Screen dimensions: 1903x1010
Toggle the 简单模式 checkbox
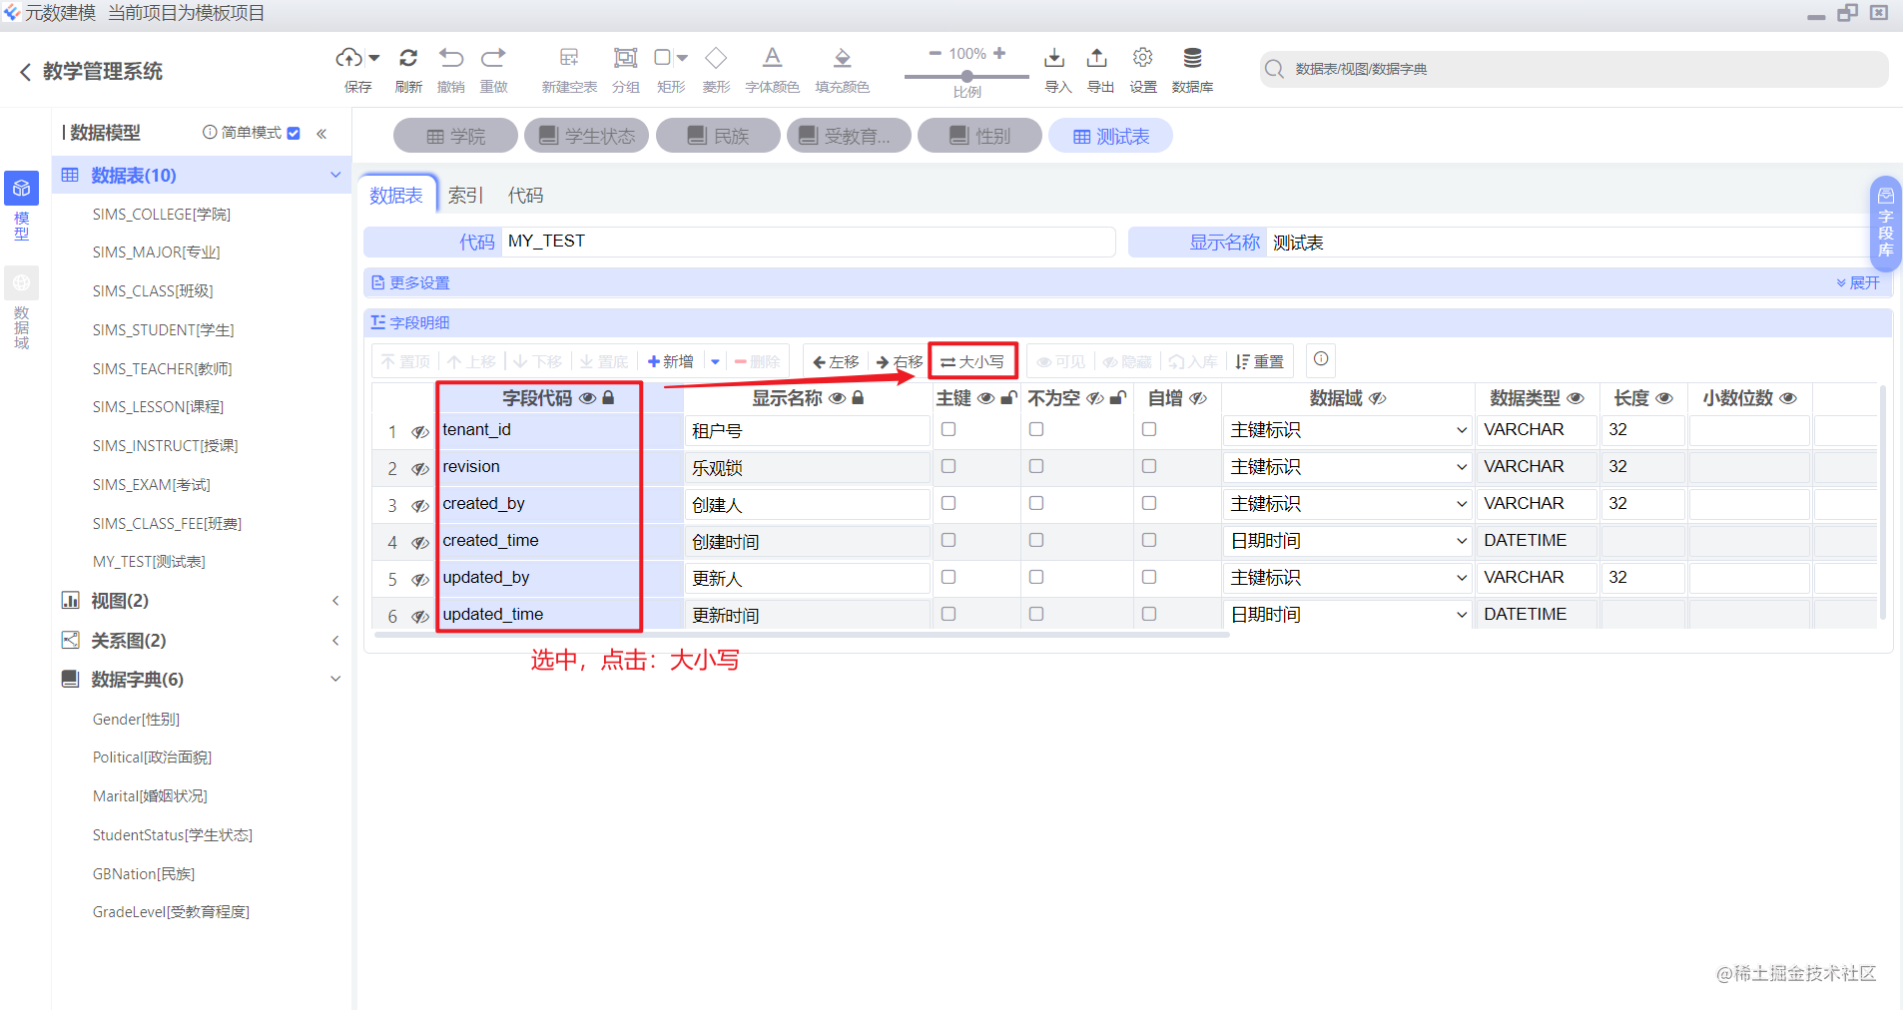294,133
